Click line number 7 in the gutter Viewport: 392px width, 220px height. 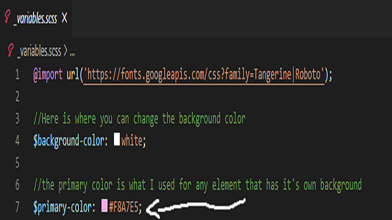click(x=17, y=207)
